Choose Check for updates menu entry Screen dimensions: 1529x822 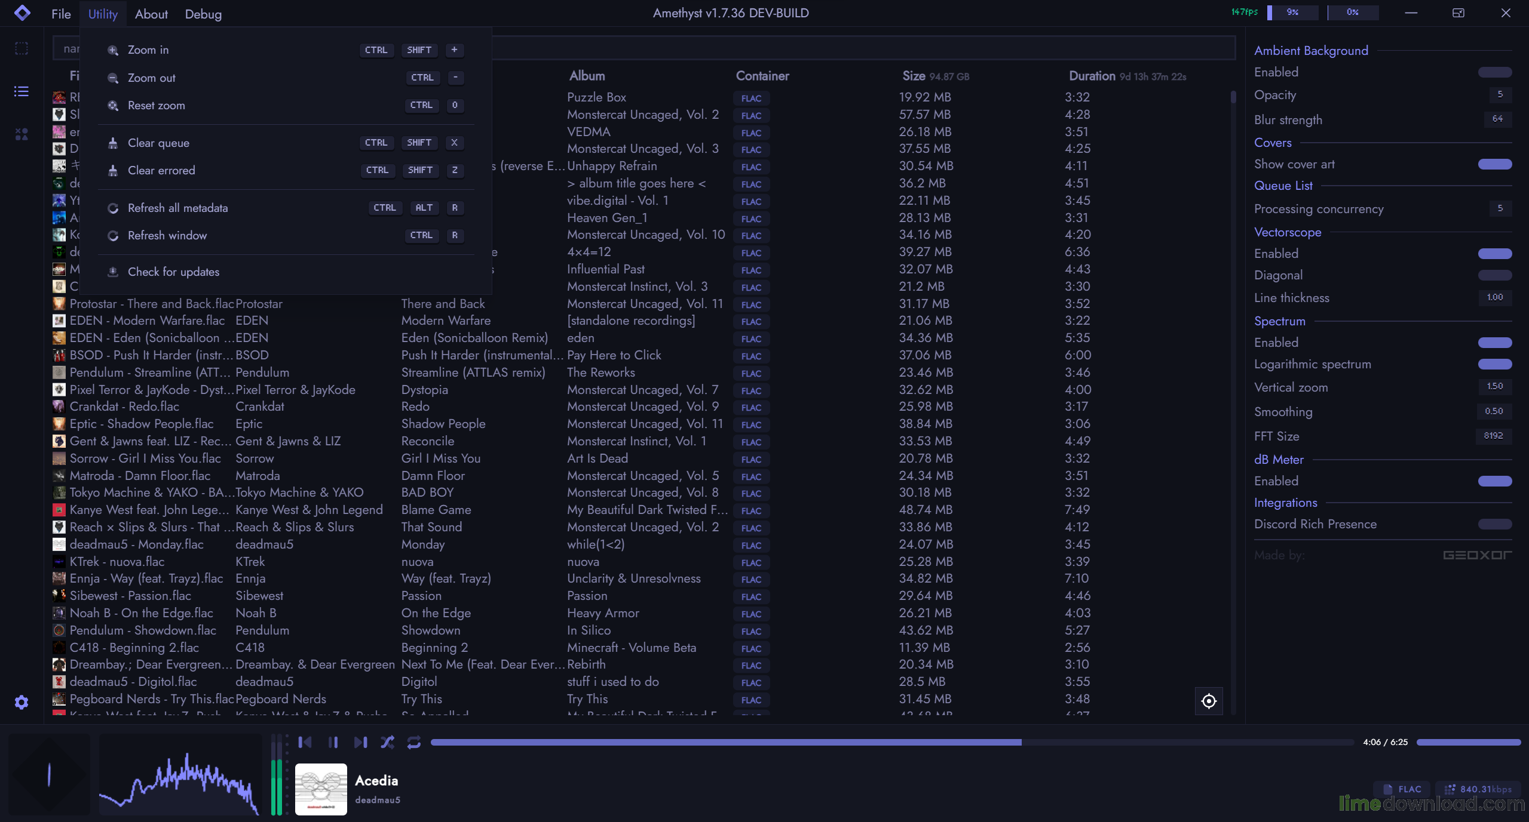pos(173,272)
